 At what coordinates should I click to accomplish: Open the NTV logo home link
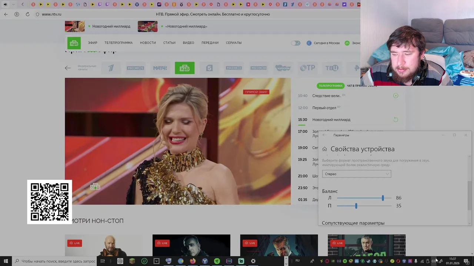coord(74,43)
